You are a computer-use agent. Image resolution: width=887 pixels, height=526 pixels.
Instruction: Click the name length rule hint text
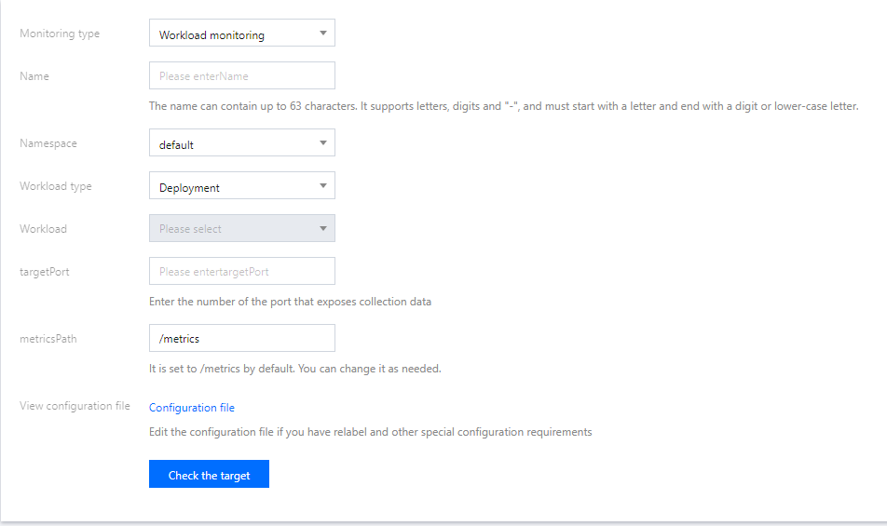[x=503, y=106]
